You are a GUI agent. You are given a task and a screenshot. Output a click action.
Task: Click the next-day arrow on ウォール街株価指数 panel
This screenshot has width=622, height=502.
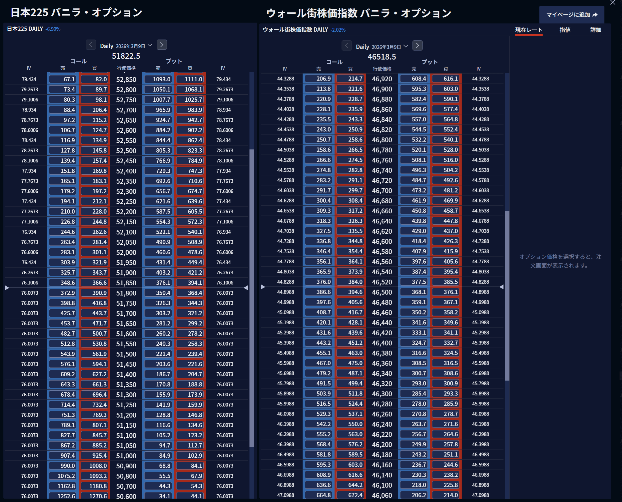tap(417, 46)
